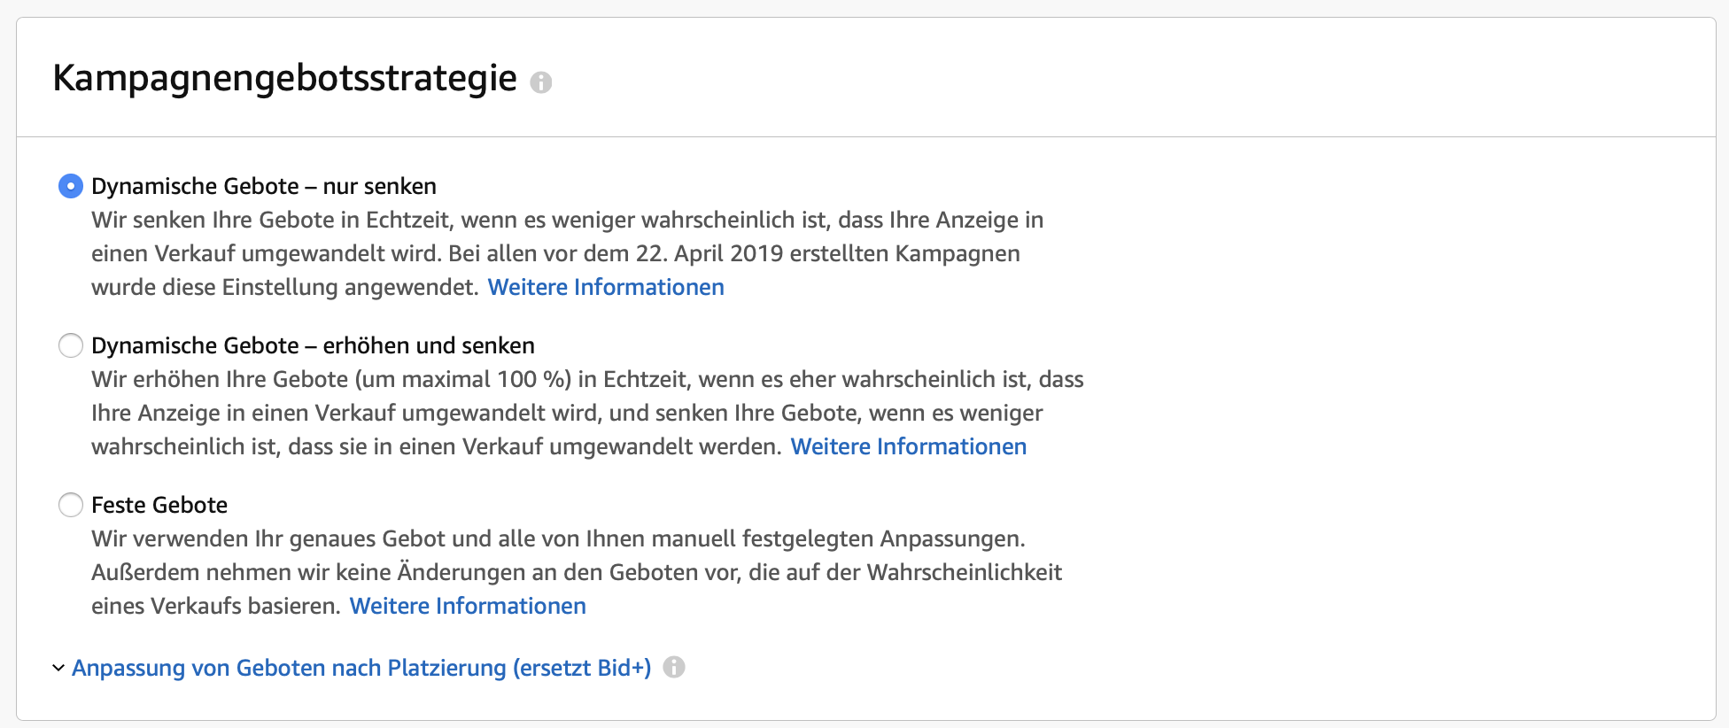Click the Feste Gebote label text

pos(159,505)
